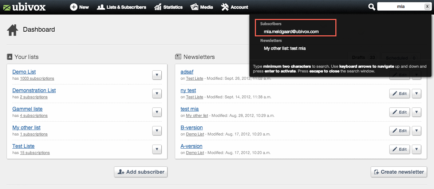Open the ny test newsletter
The width and height of the screenshot is (434, 189).
tap(188, 90)
